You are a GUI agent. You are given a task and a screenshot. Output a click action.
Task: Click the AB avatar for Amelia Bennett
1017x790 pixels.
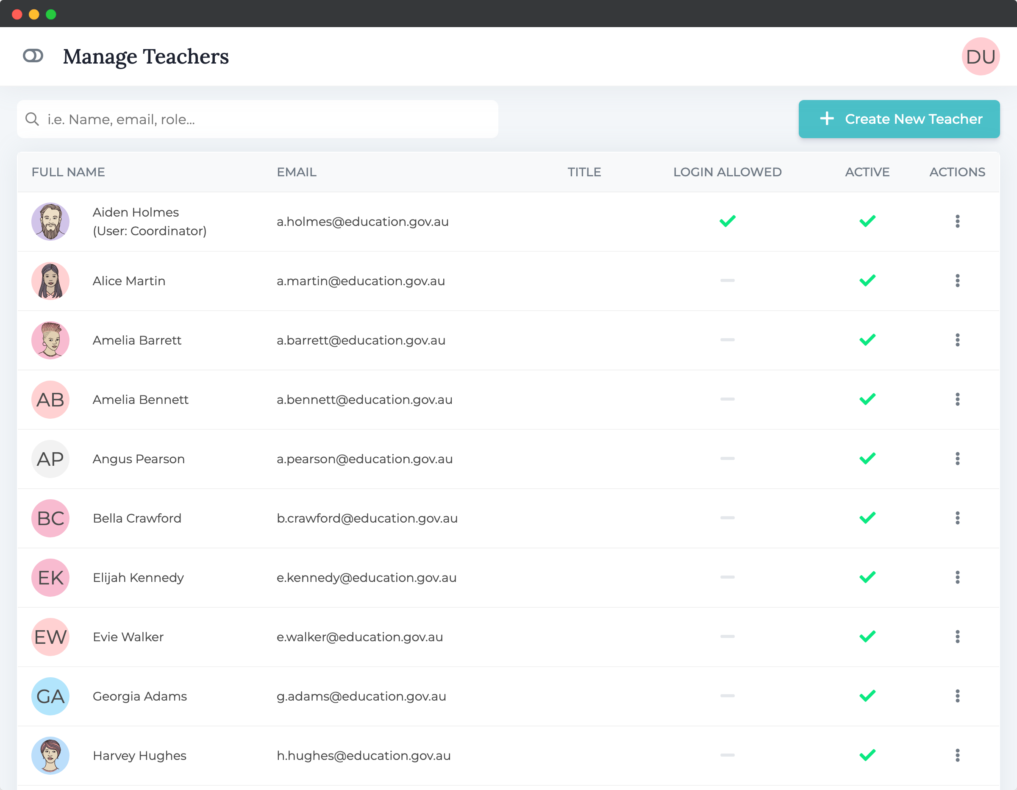tap(50, 400)
